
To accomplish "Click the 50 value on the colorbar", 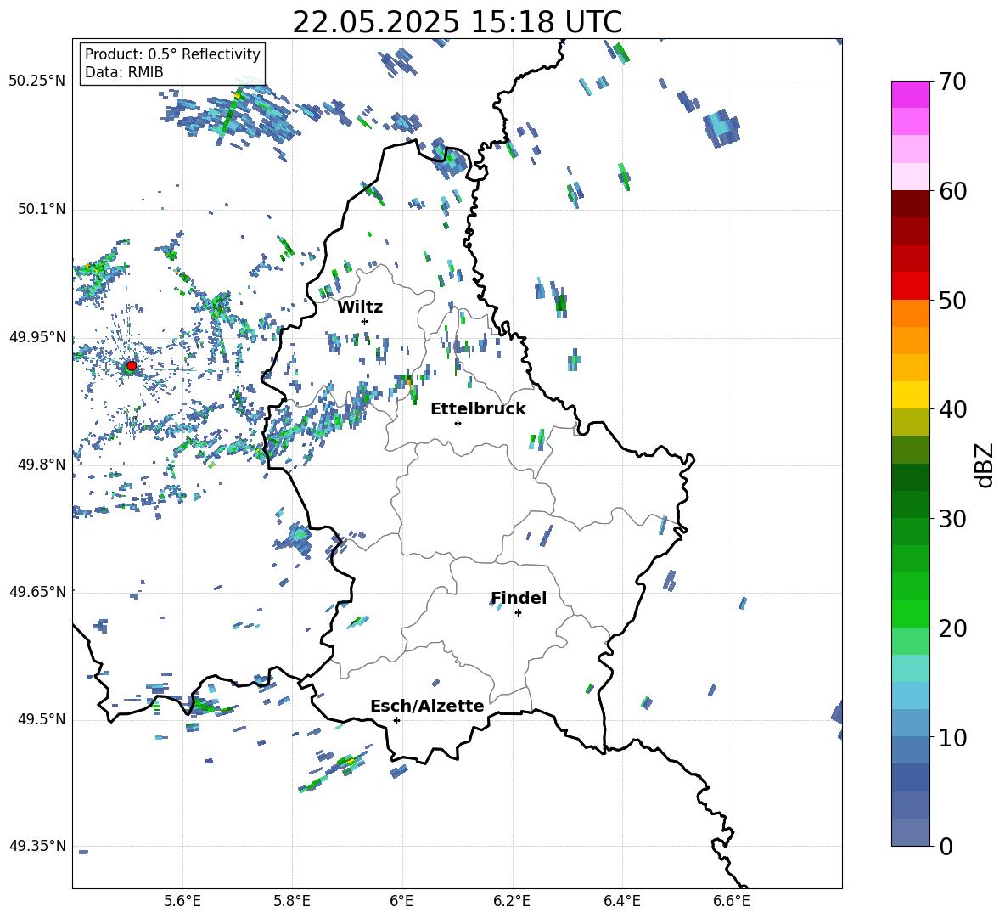I will (952, 300).
